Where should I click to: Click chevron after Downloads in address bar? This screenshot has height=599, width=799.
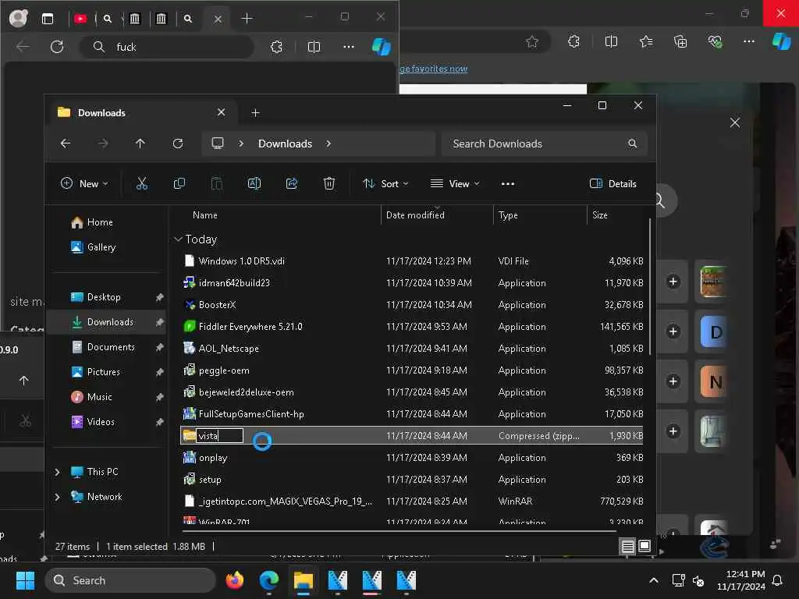pos(328,144)
